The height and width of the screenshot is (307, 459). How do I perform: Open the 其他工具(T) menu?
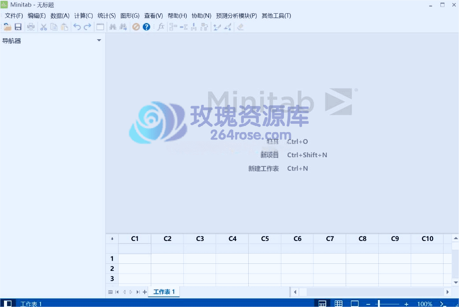point(276,16)
